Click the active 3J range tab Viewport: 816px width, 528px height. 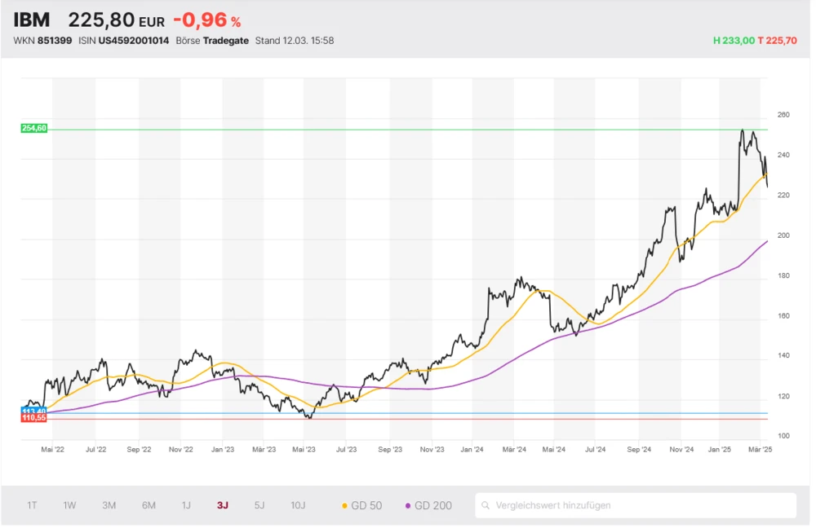[223, 505]
